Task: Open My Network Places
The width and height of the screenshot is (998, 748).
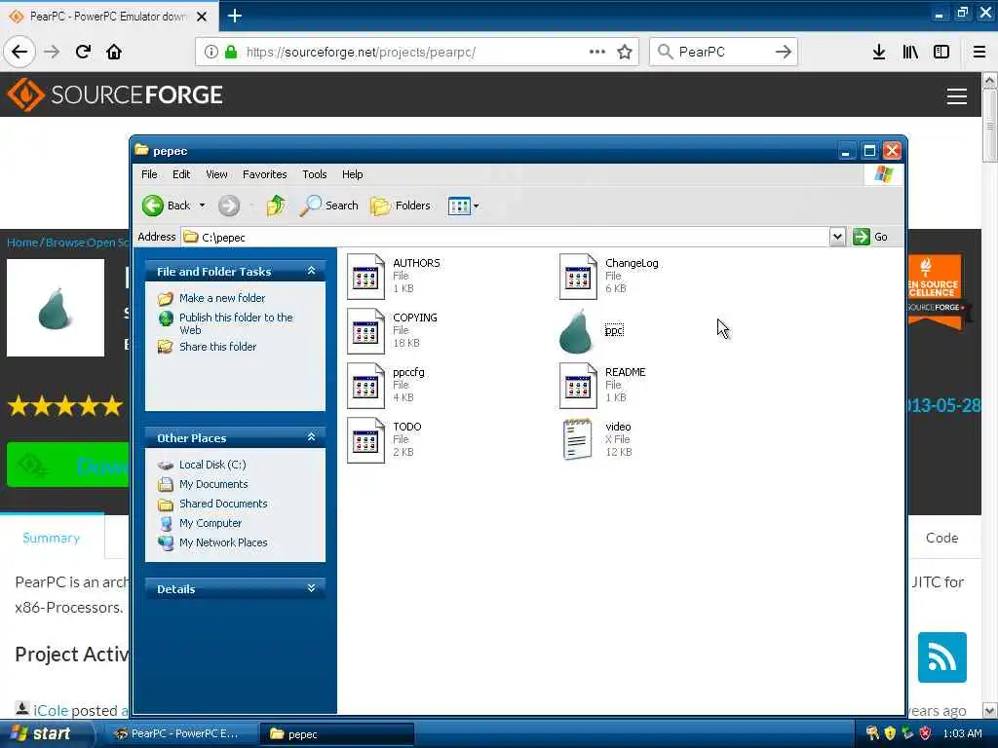Action: 223,542
